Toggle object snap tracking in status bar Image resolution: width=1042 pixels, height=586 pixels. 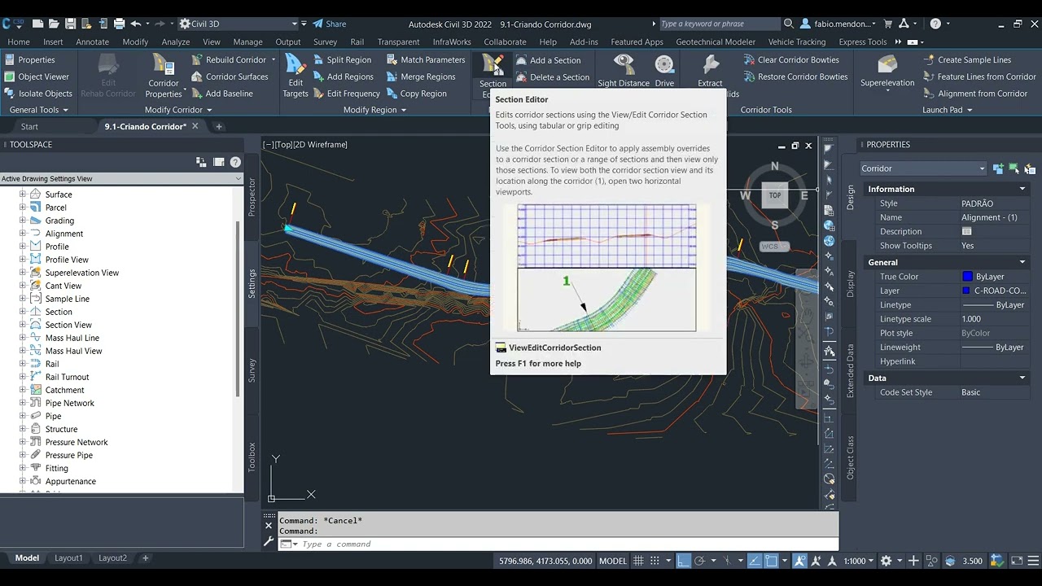pos(755,561)
